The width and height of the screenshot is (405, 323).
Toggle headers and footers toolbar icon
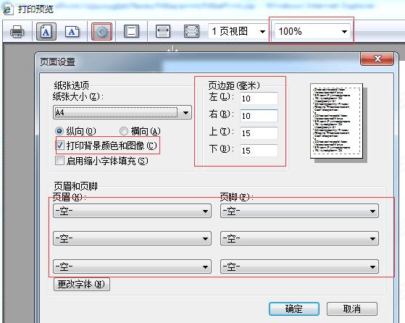tap(131, 32)
